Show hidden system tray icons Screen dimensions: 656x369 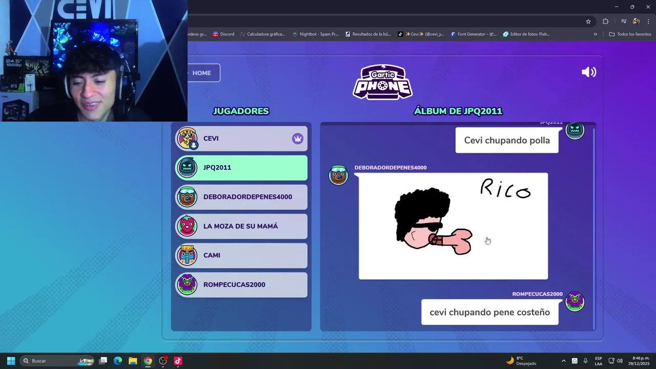pos(564,361)
